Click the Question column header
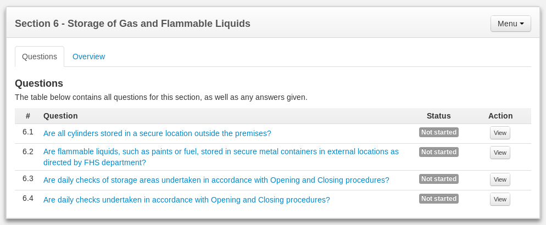Viewport: 546px width, 225px height. pos(60,116)
